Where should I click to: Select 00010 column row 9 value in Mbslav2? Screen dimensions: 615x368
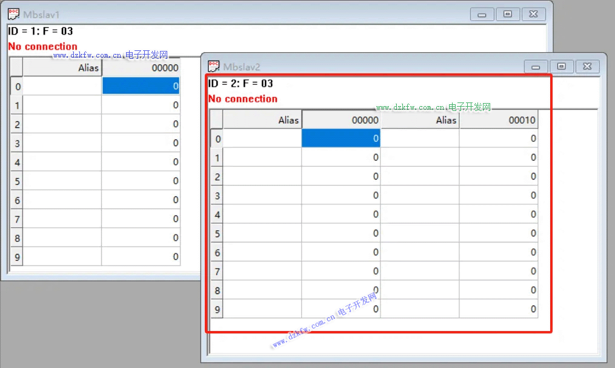pyautogui.click(x=499, y=309)
